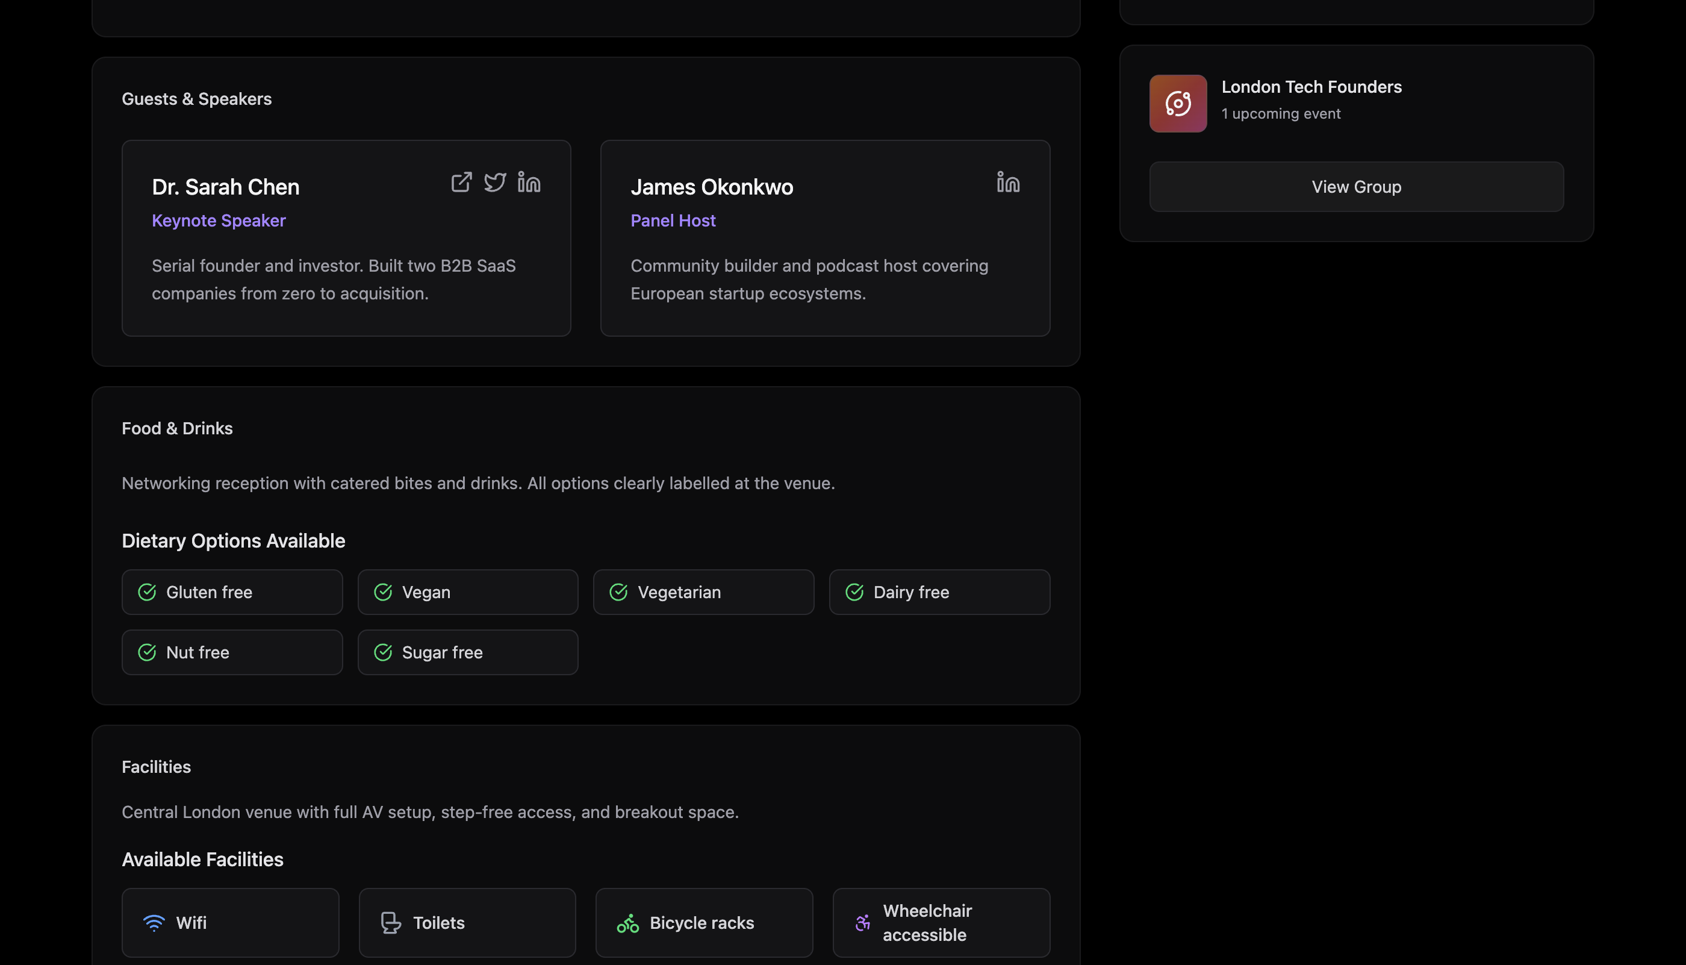The height and width of the screenshot is (965, 1686).
Task: Open Dr. Sarah Chen's Twitter profile icon
Action: (495, 181)
